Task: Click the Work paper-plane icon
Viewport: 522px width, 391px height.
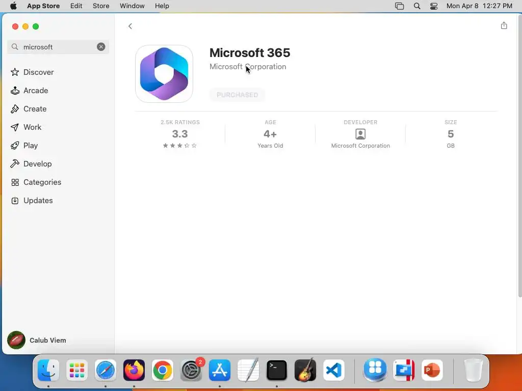Action: (15, 127)
